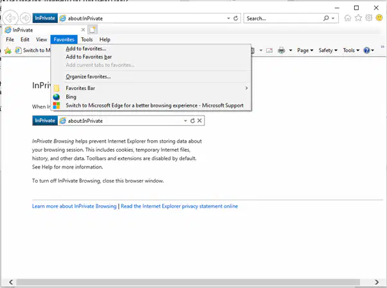Close the InPrivate tab

[83, 30]
